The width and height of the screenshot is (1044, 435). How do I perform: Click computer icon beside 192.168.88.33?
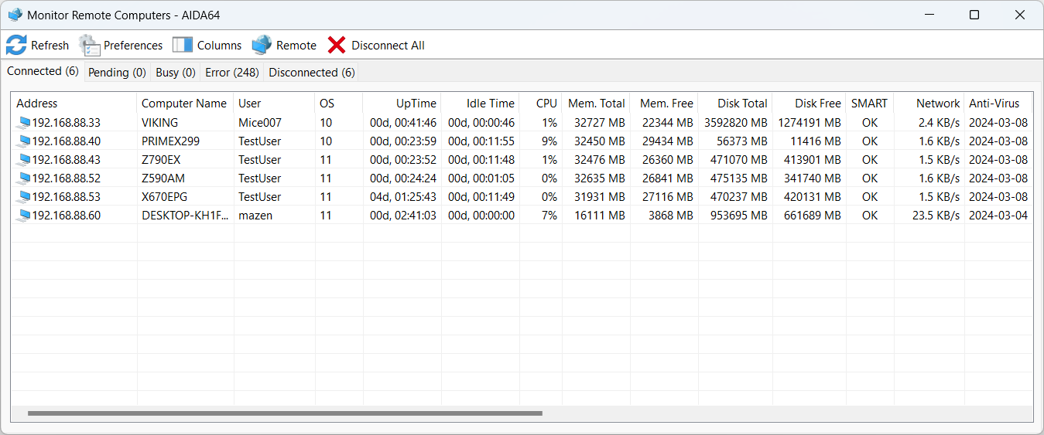(x=23, y=123)
